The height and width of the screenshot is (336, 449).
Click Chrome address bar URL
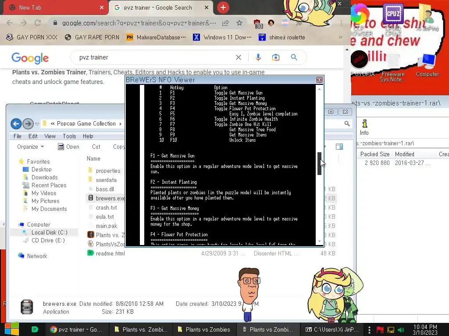click(139, 23)
